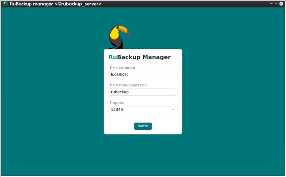Click the word "Manager" in the heading

coord(156,57)
